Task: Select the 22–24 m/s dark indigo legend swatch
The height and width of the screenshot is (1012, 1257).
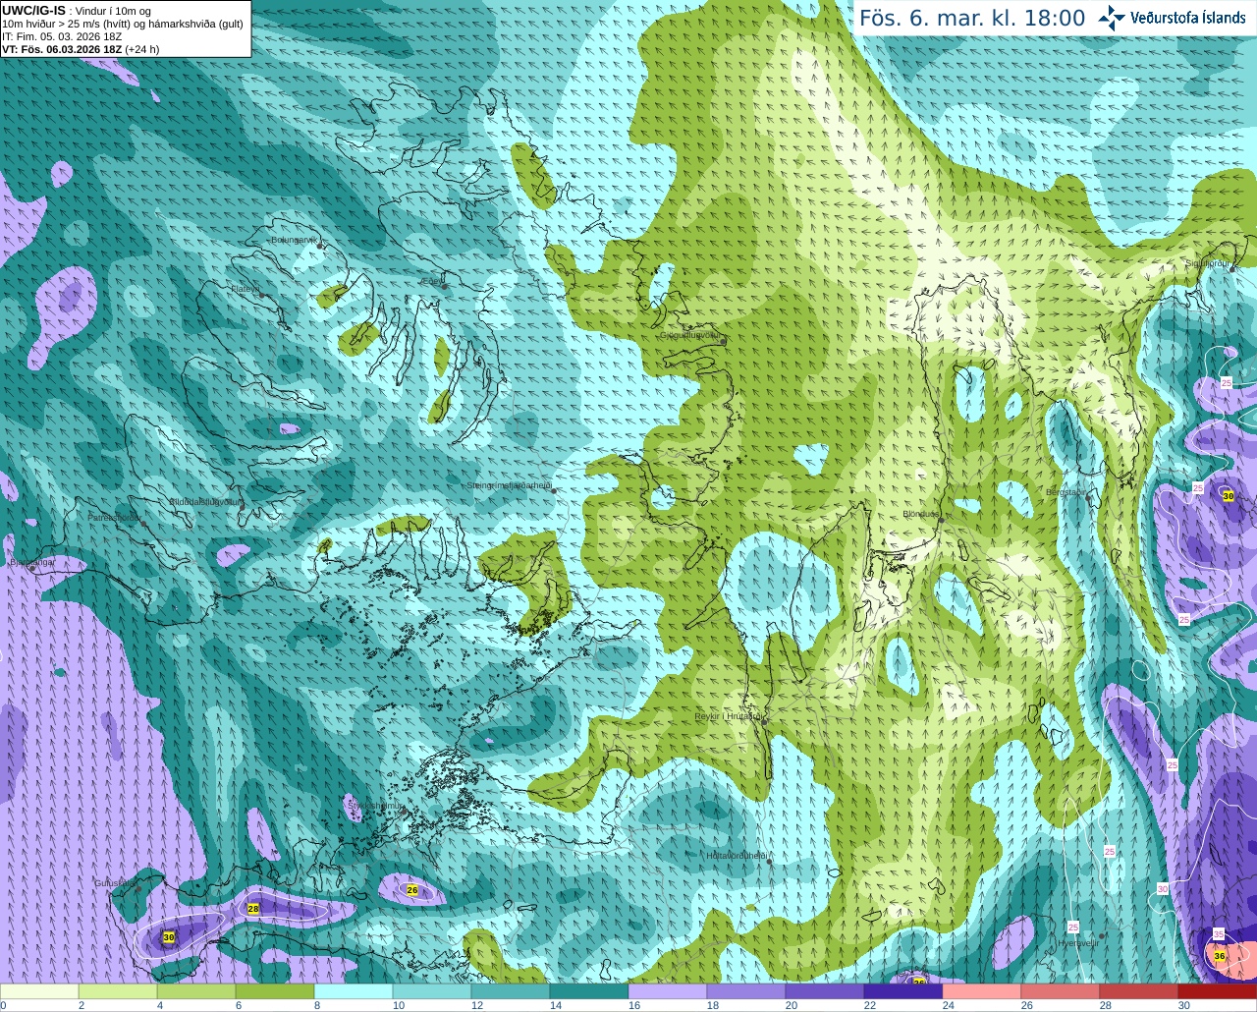Action: (903, 991)
